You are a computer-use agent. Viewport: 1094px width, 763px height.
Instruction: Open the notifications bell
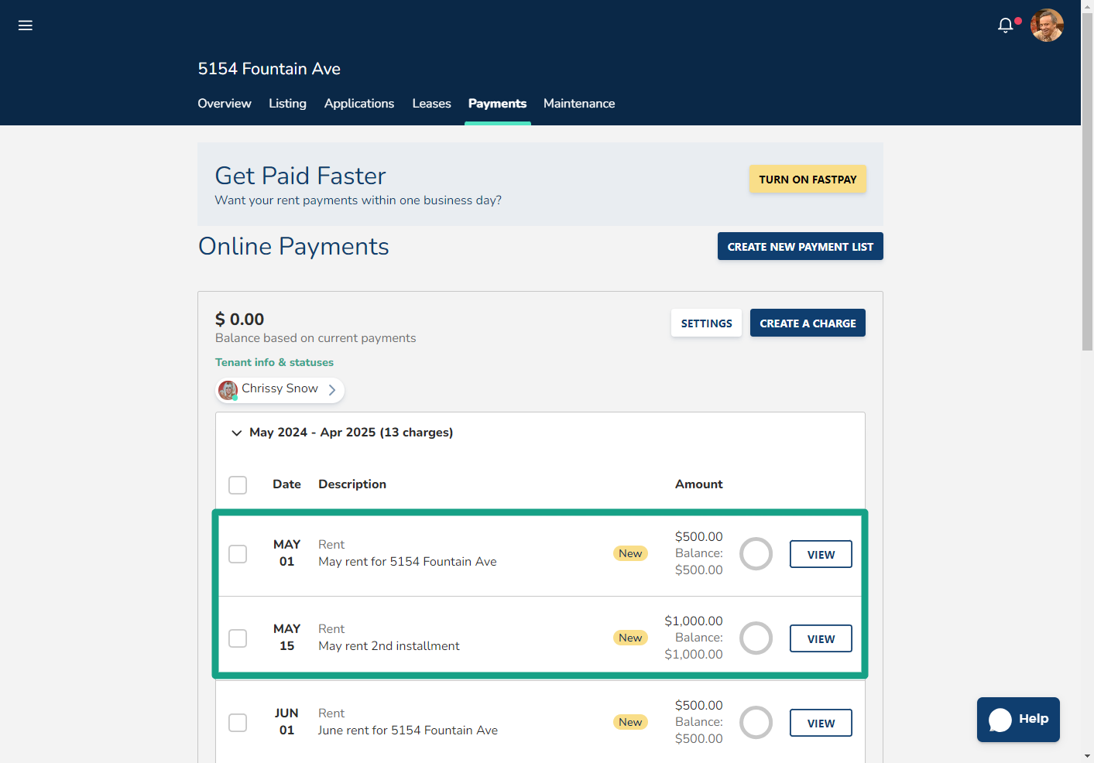tap(1006, 26)
